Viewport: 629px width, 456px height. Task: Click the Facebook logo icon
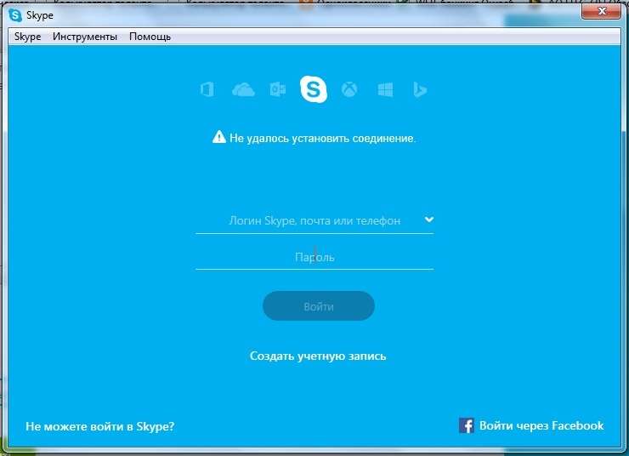[467, 425]
